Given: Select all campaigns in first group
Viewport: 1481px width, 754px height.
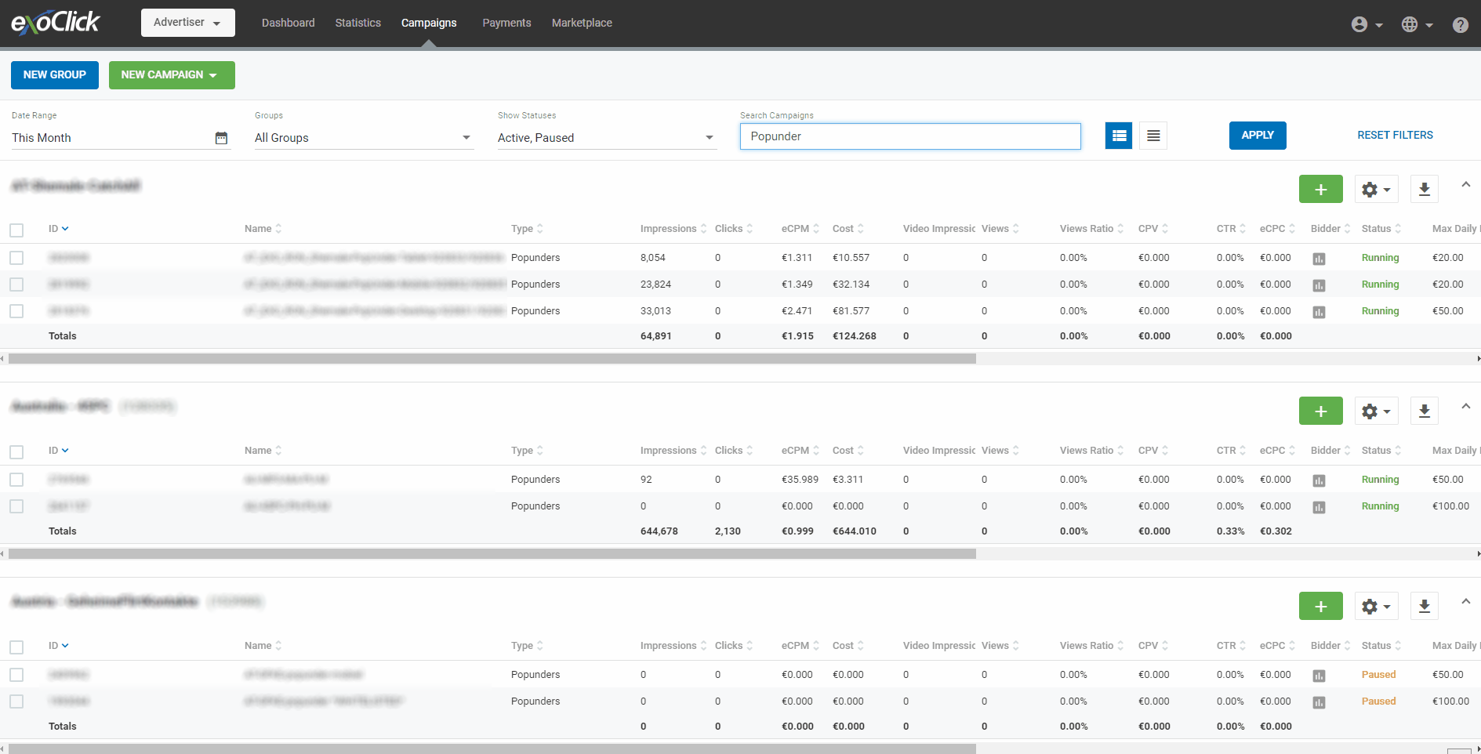Looking at the screenshot, I should [x=16, y=230].
